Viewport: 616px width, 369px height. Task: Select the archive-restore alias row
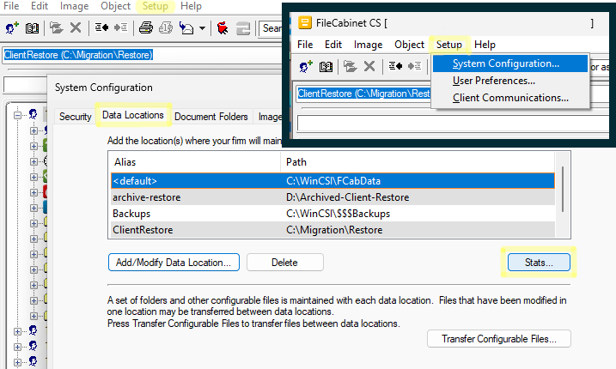point(332,197)
